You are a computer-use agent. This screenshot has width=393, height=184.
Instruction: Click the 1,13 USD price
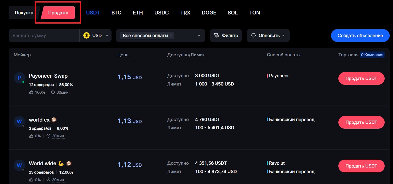tap(130, 121)
